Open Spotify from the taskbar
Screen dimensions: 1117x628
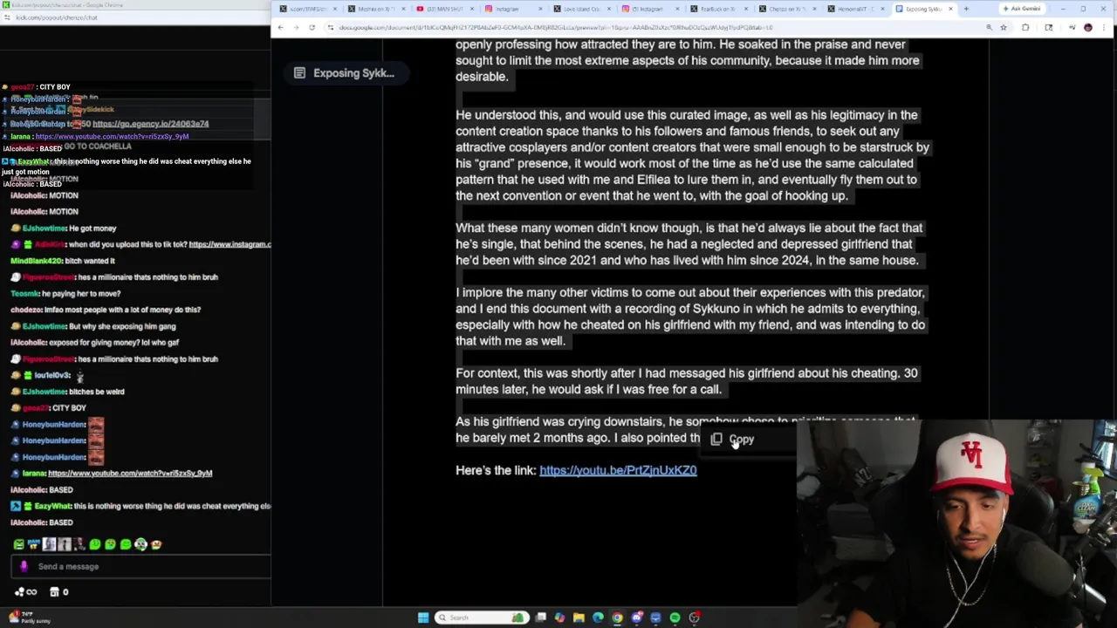pyautogui.click(x=675, y=618)
